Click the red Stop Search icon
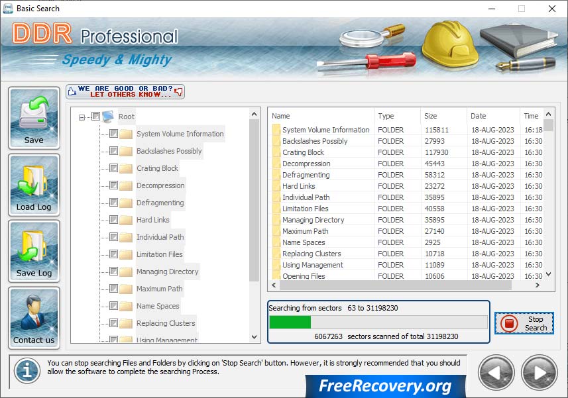This screenshot has width=568, height=398. point(509,323)
